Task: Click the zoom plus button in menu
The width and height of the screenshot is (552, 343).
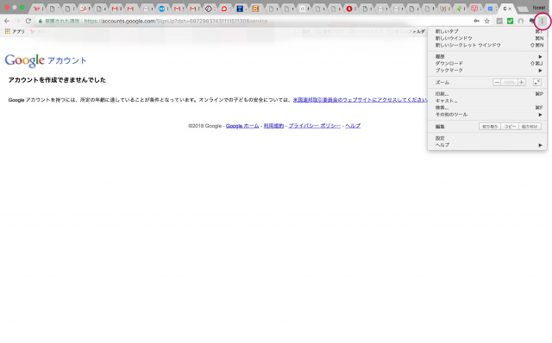Action: [x=521, y=83]
